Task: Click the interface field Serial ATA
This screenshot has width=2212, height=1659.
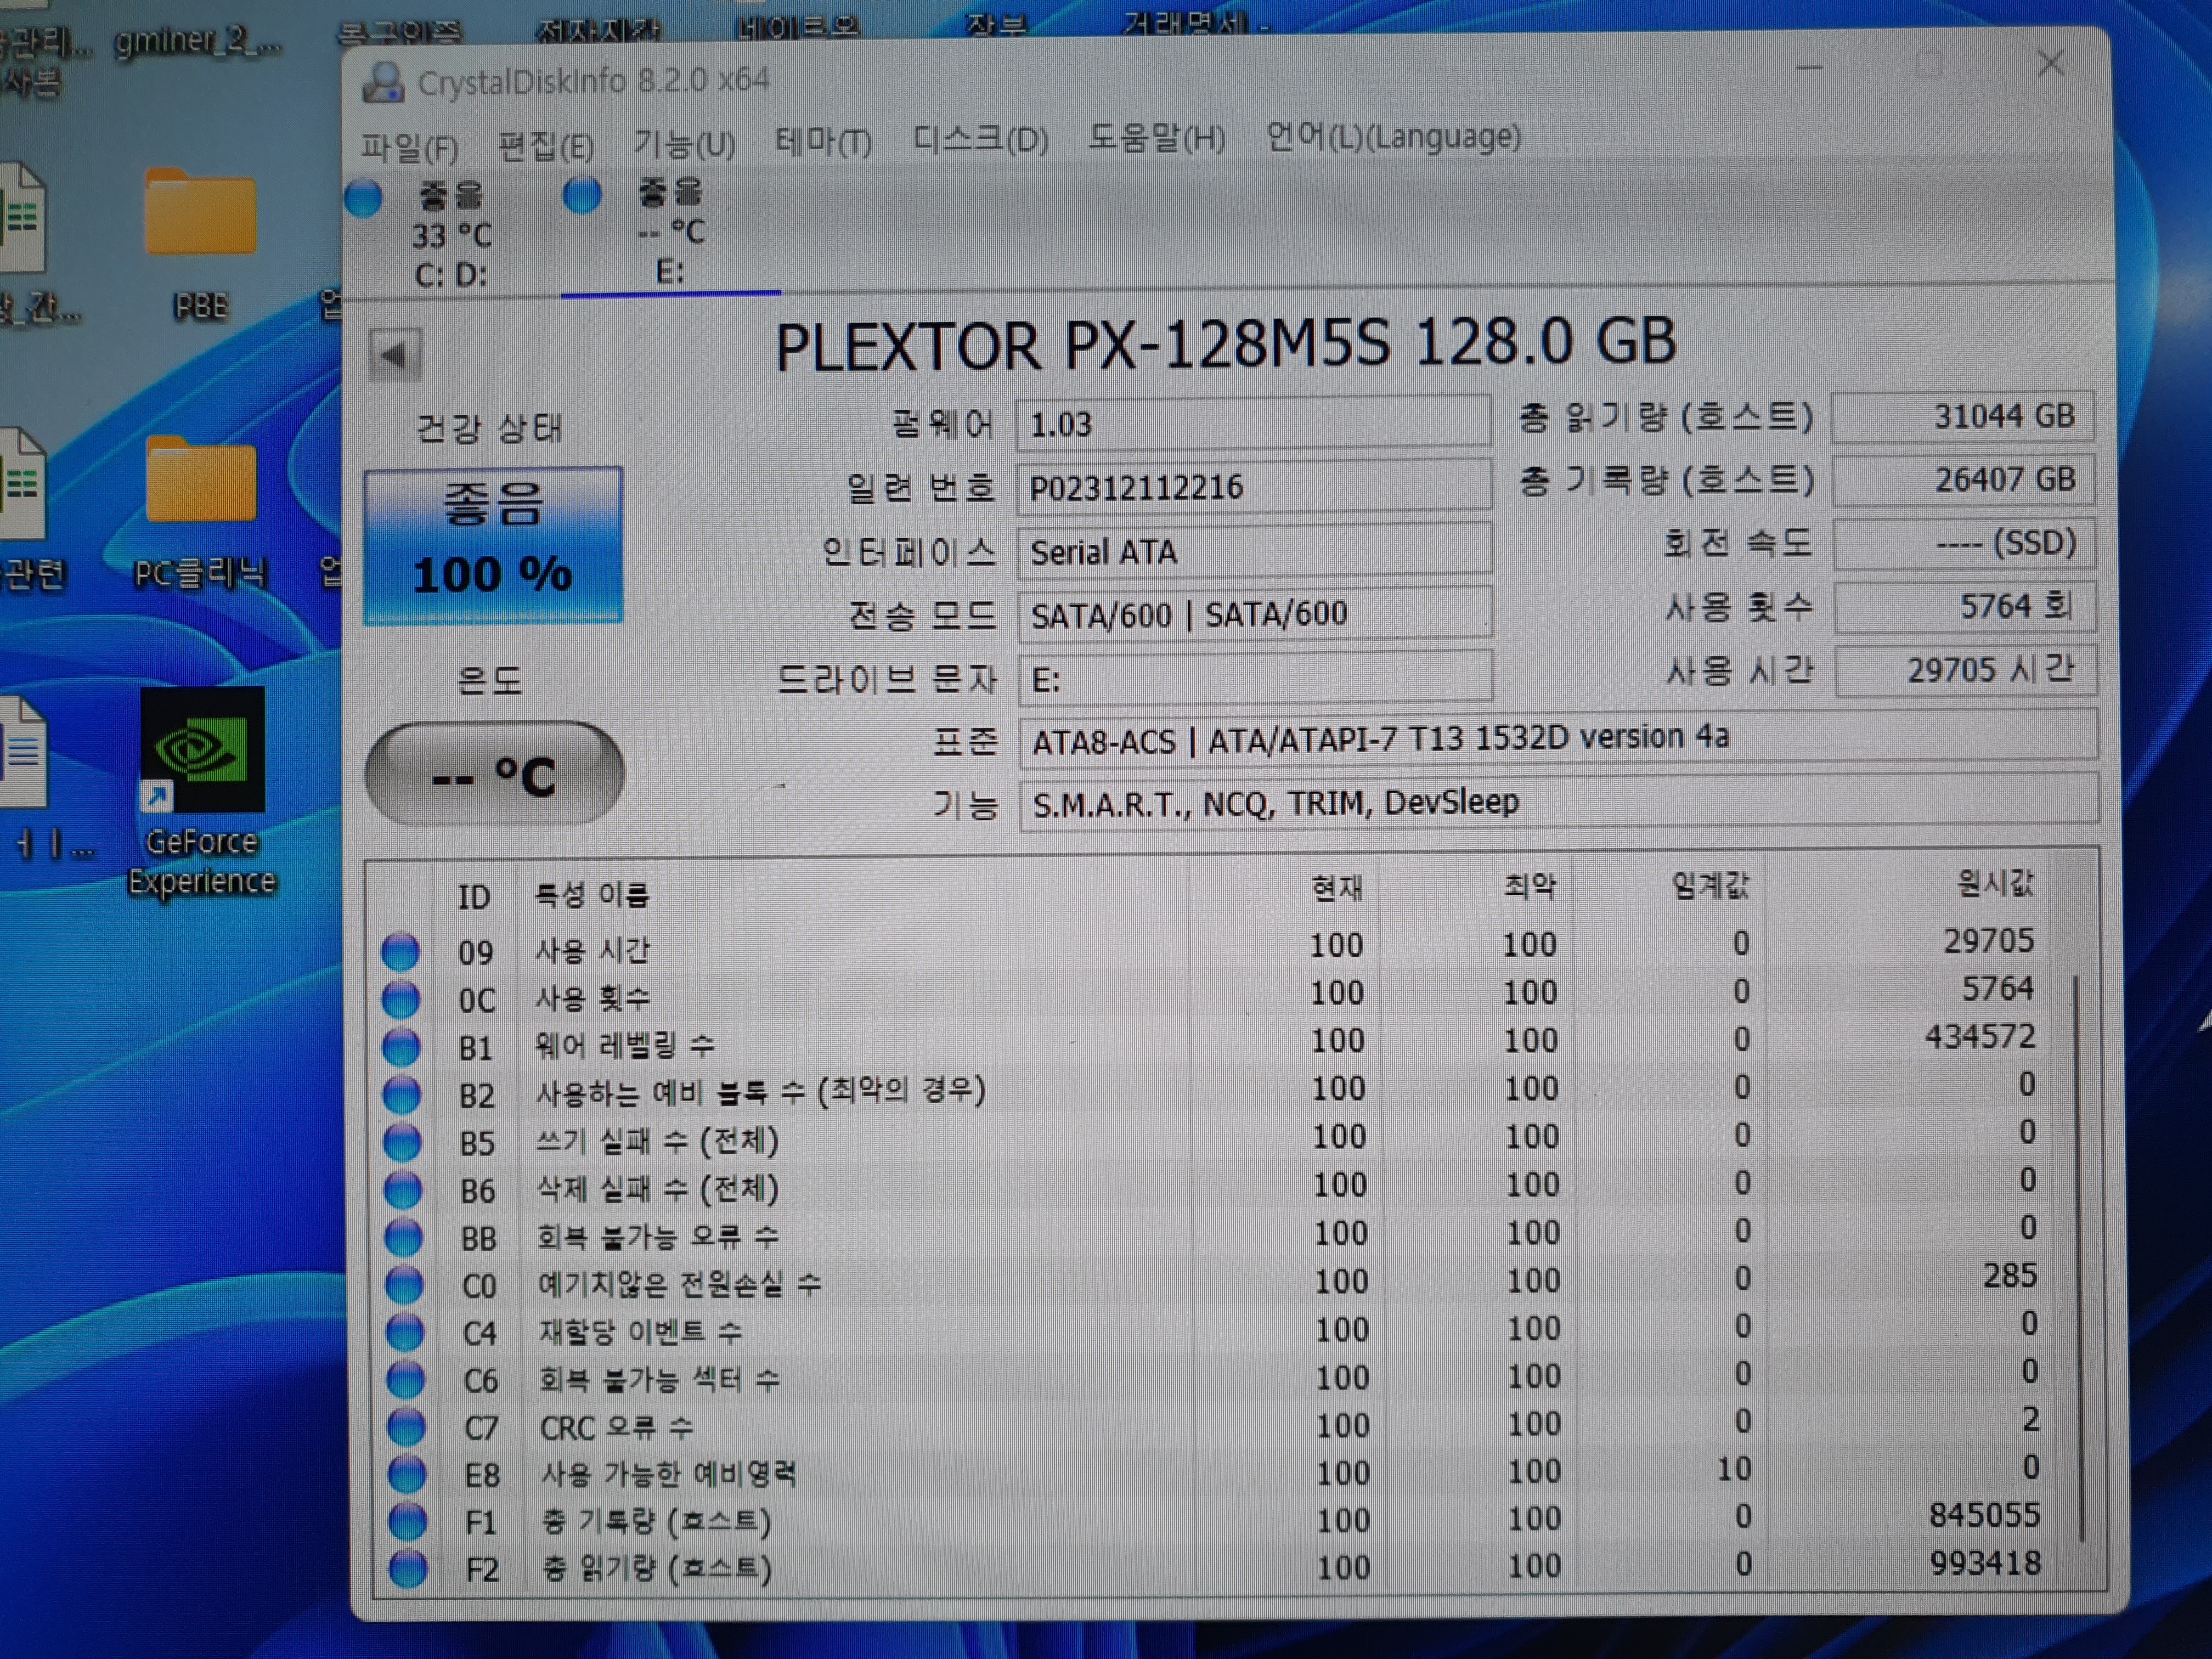Action: tap(1254, 550)
